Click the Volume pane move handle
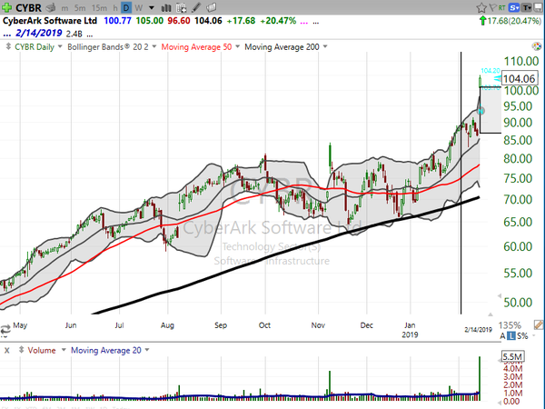Image resolution: width=545 pixels, height=409 pixels. coord(21,350)
